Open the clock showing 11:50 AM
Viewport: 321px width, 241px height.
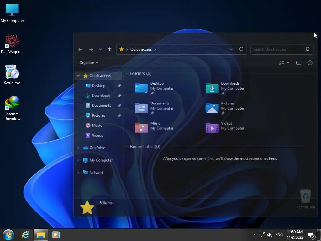pos(295,235)
